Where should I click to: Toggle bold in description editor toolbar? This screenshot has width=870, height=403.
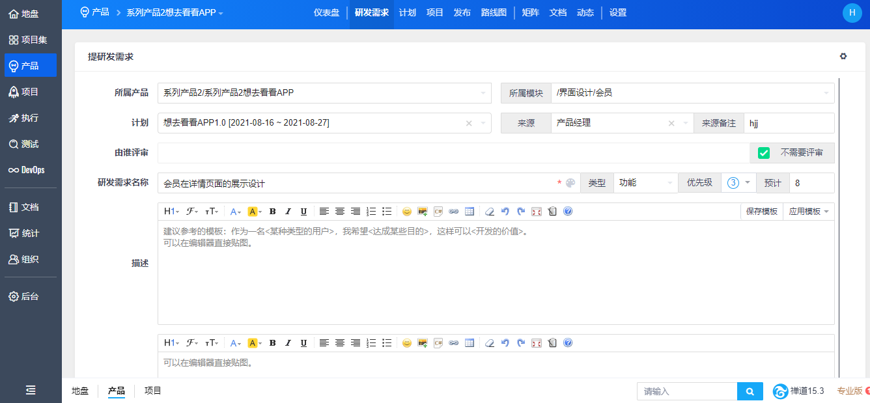tap(272, 212)
